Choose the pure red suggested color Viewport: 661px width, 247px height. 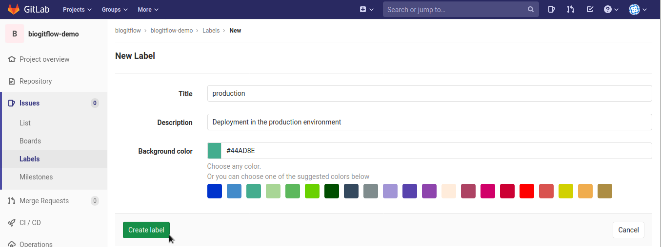[527, 191]
